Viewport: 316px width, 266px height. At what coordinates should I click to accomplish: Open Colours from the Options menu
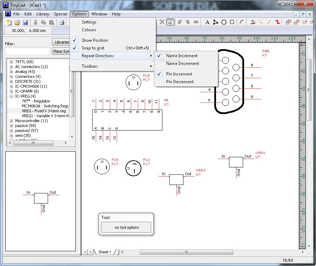click(x=88, y=29)
